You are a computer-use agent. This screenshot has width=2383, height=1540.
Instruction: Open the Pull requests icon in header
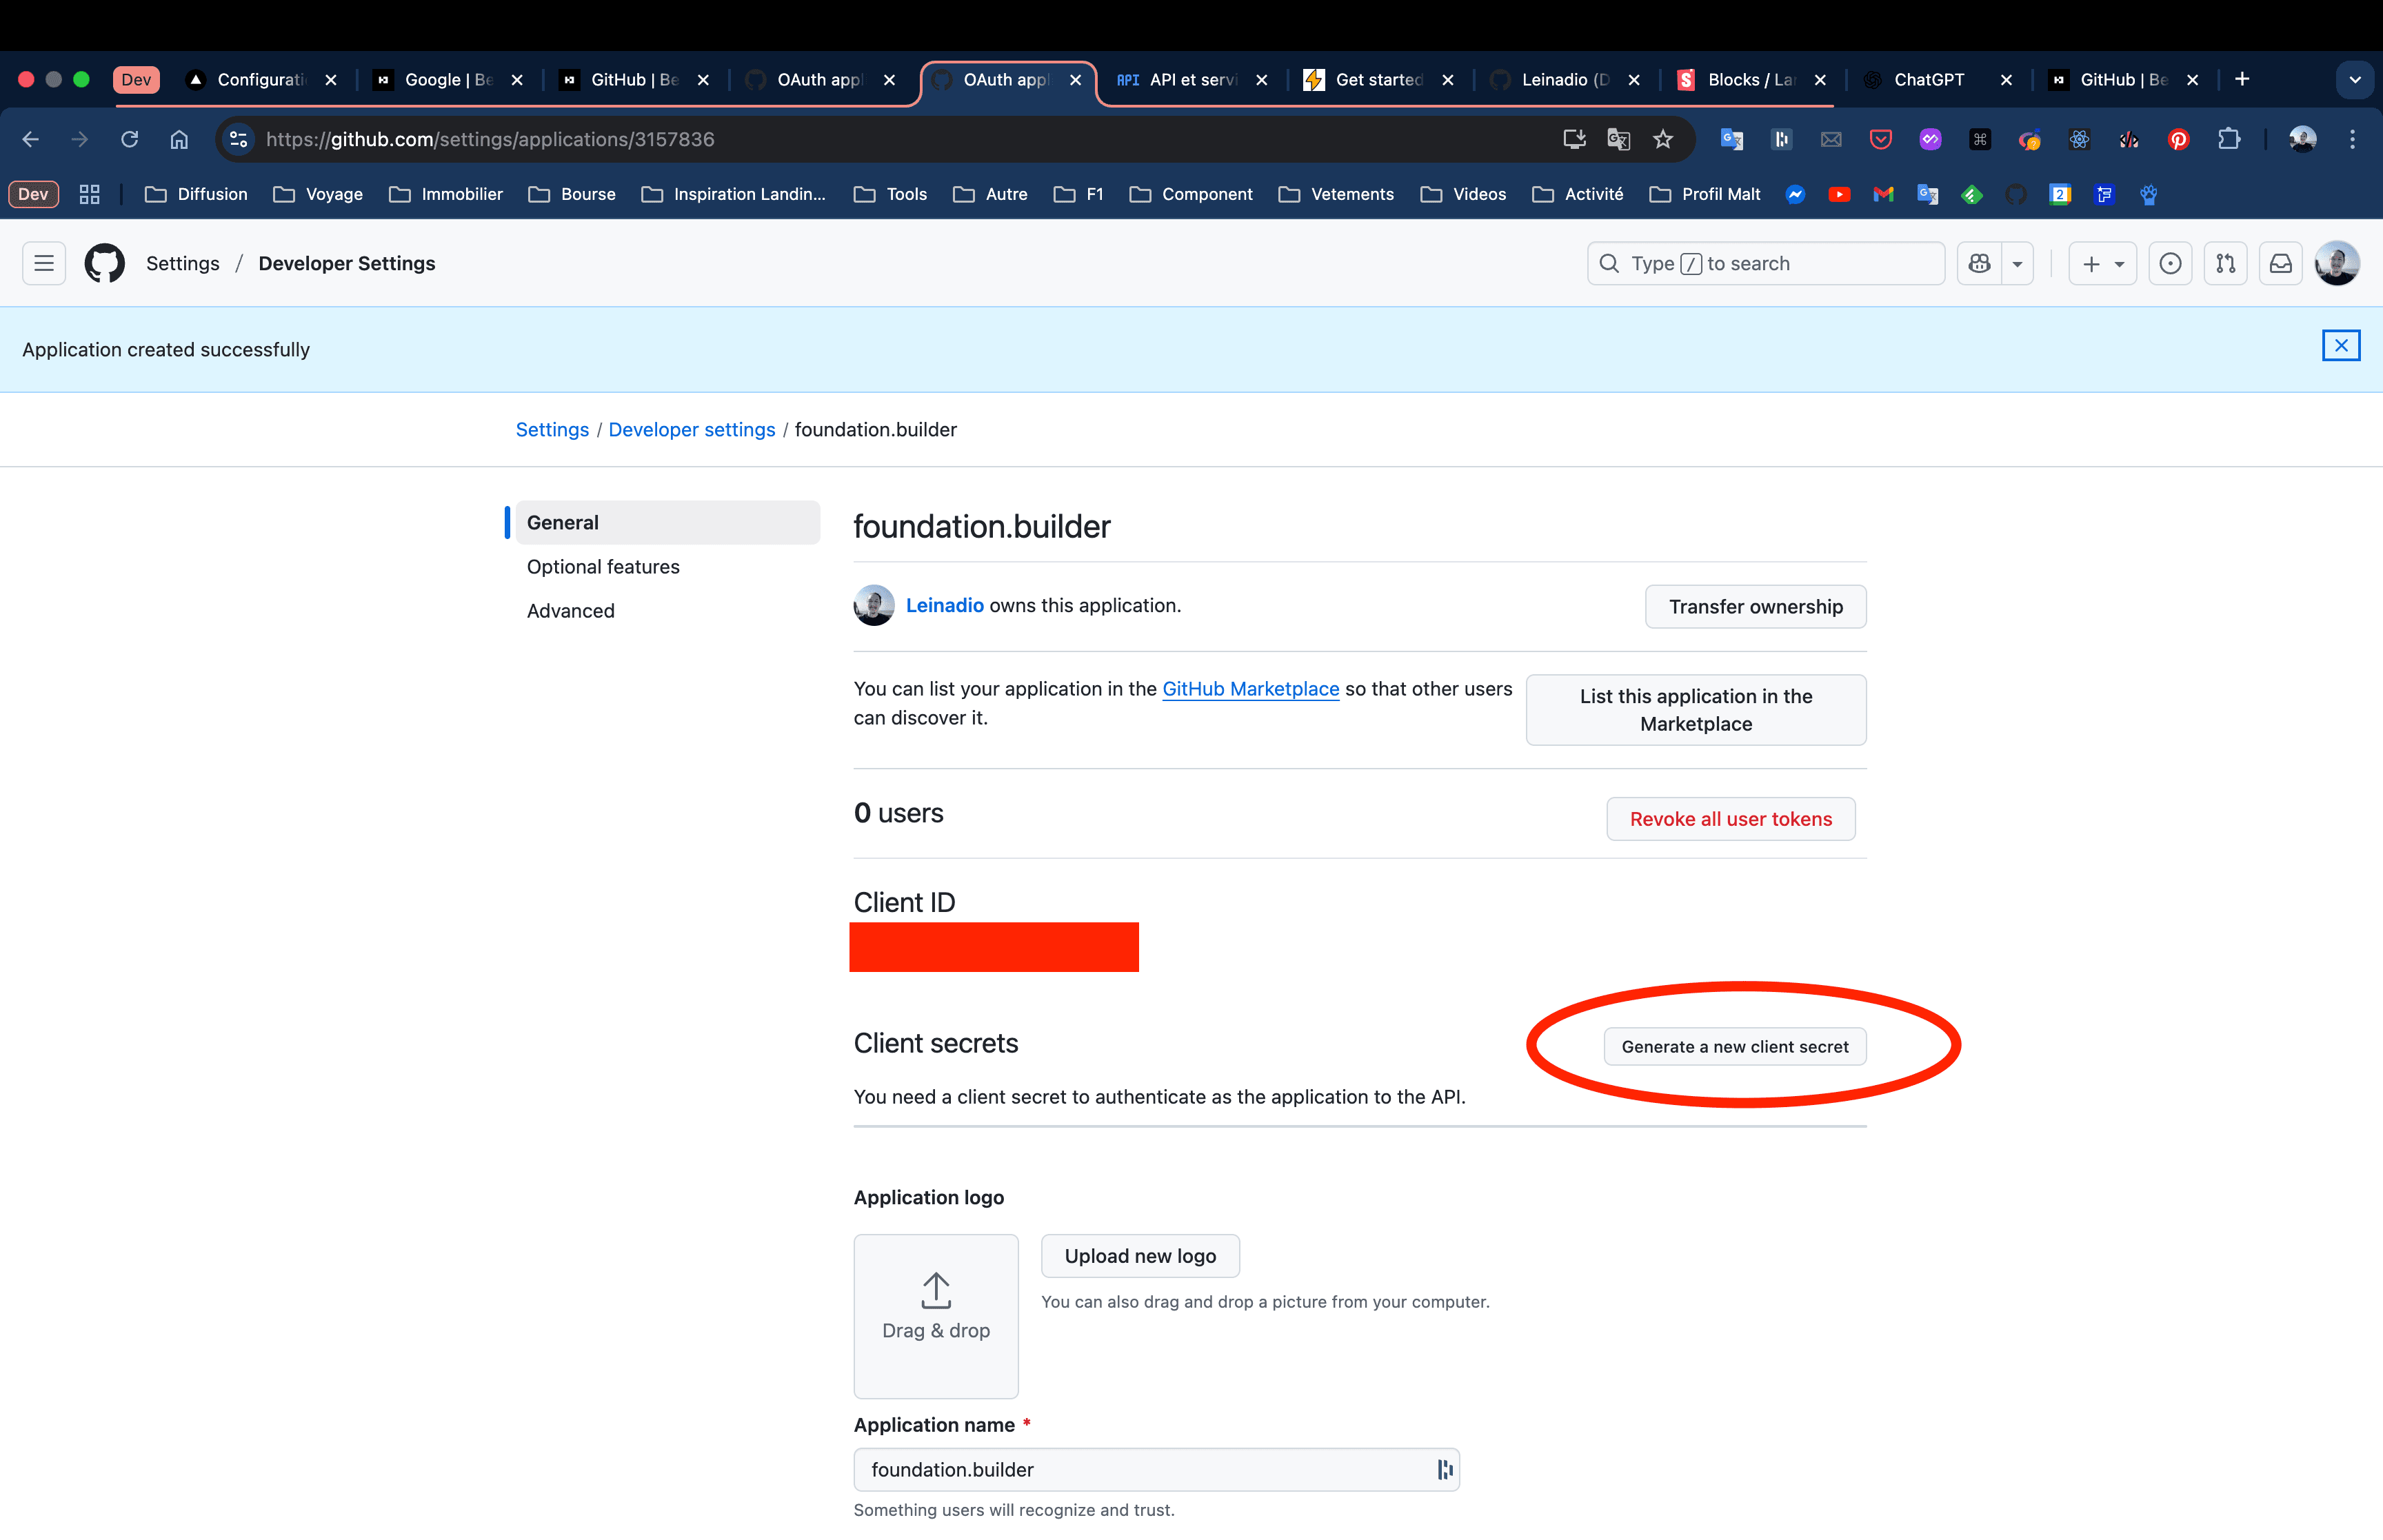pyautogui.click(x=2225, y=263)
